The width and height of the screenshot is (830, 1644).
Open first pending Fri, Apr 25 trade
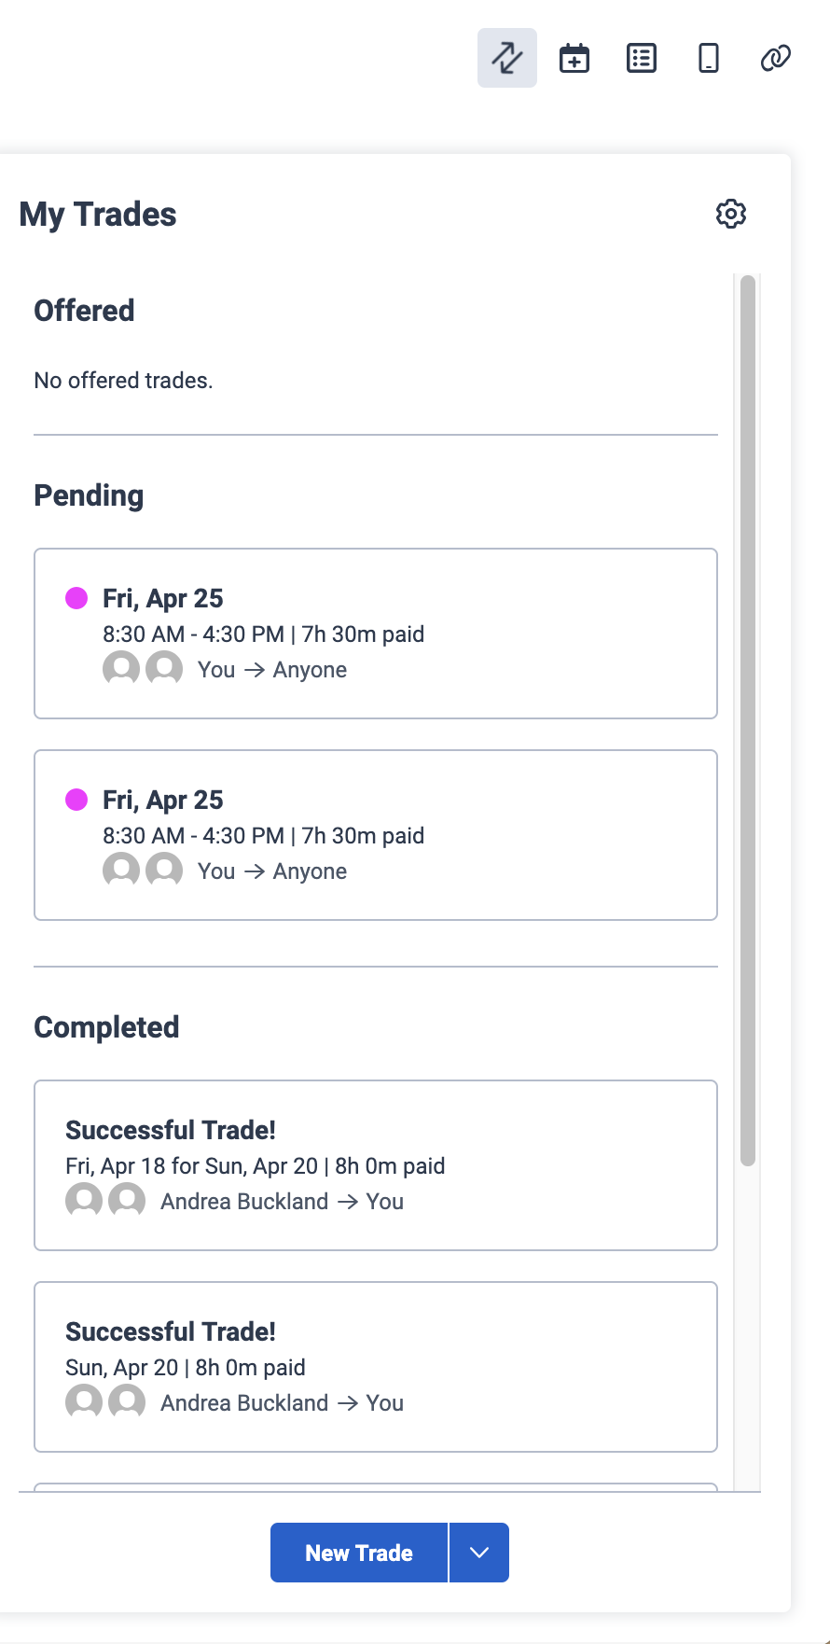pyautogui.click(x=376, y=634)
